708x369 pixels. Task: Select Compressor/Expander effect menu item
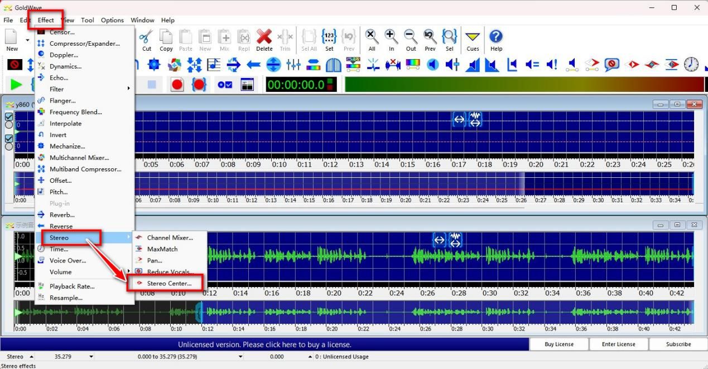point(85,43)
